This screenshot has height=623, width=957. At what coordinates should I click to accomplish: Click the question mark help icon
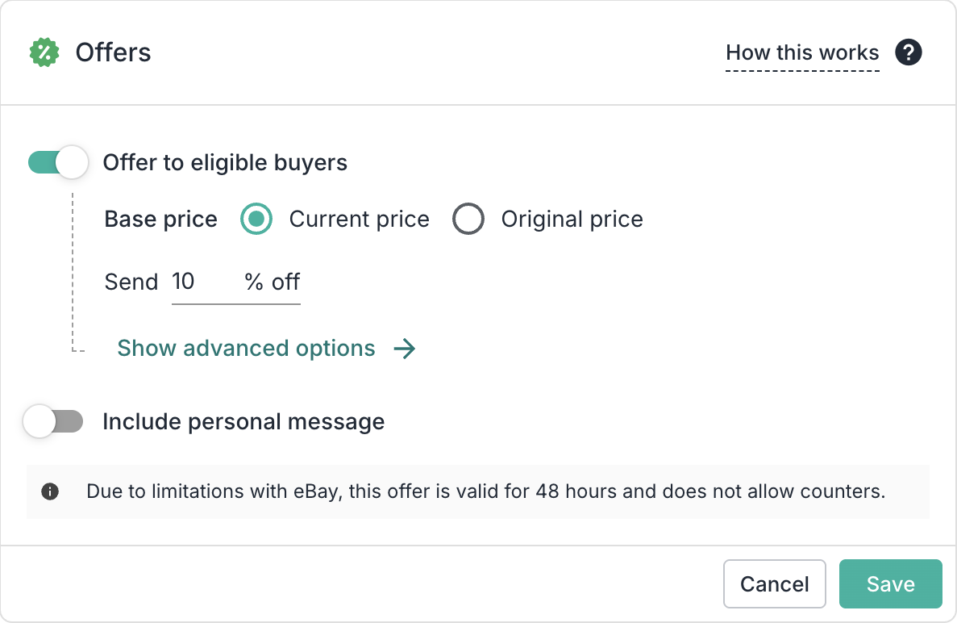pos(909,53)
